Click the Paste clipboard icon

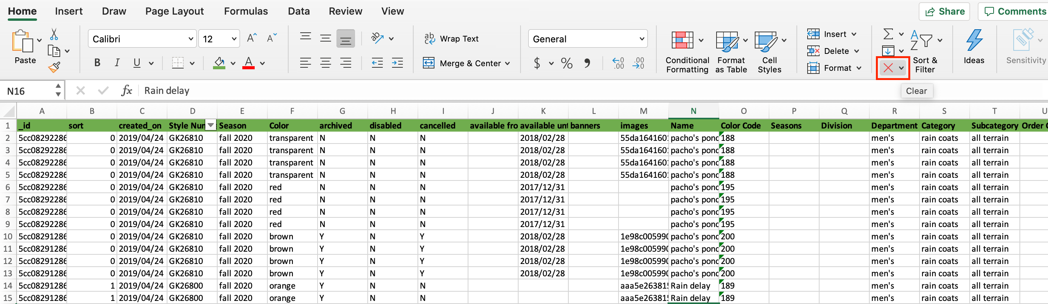23,42
